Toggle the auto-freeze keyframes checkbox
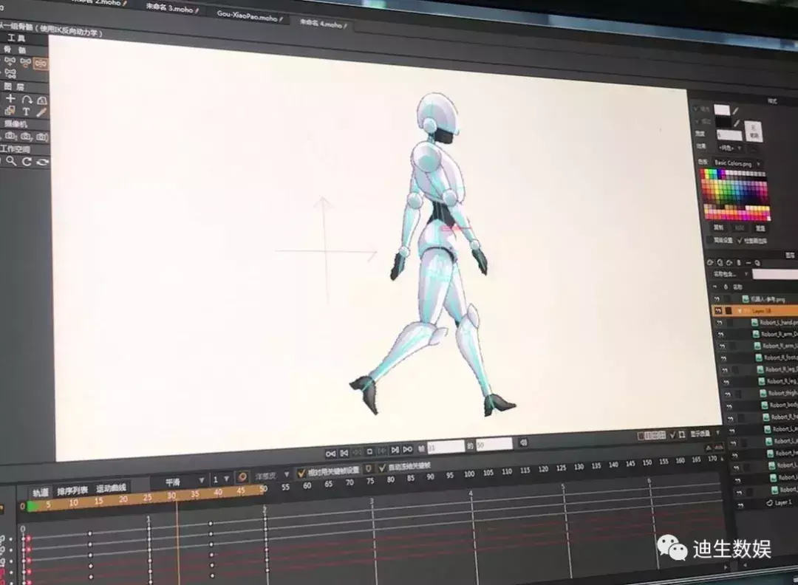This screenshot has width=798, height=585. pyautogui.click(x=382, y=468)
